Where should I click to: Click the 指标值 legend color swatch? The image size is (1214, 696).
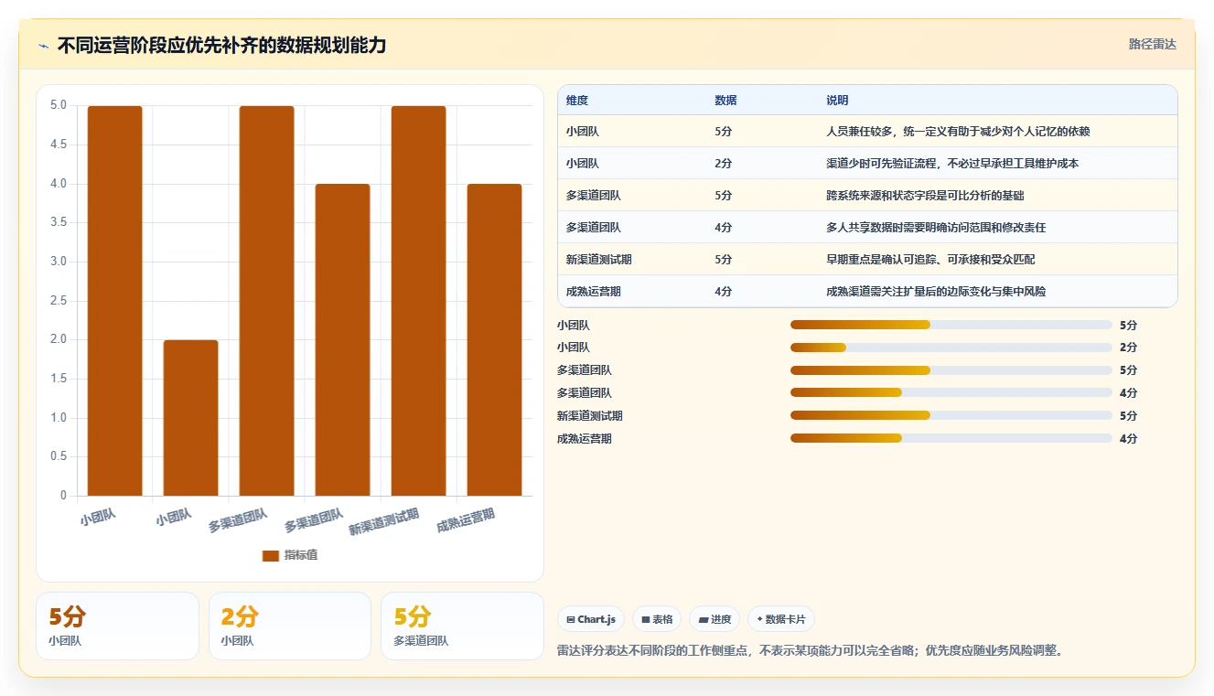(x=270, y=555)
